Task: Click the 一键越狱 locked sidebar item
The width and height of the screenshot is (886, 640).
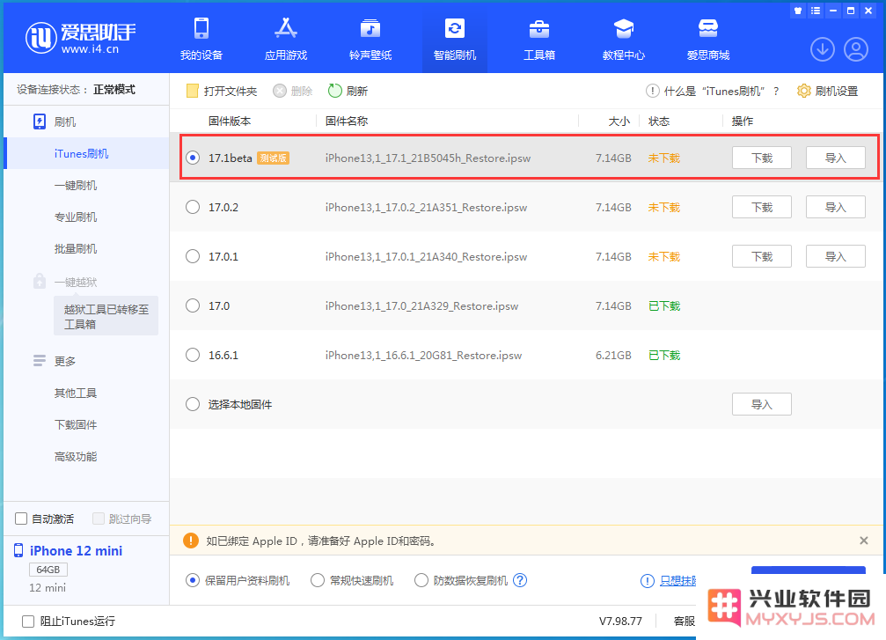Action: click(65, 282)
